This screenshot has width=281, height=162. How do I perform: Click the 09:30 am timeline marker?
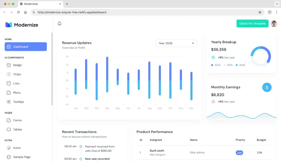[x=81, y=159]
